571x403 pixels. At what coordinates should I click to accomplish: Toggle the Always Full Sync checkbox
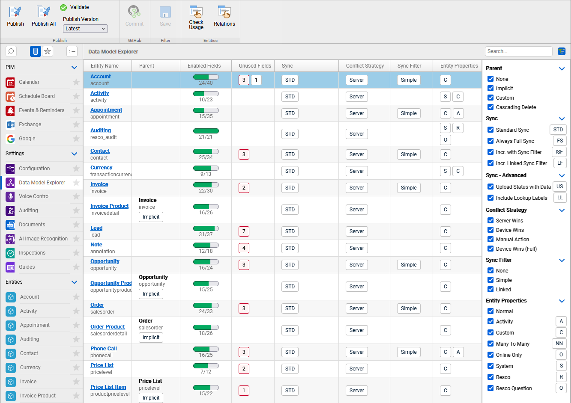click(490, 141)
